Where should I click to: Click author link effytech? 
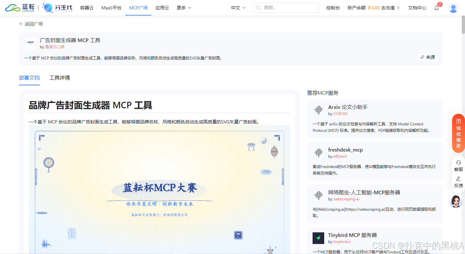tap(340, 156)
